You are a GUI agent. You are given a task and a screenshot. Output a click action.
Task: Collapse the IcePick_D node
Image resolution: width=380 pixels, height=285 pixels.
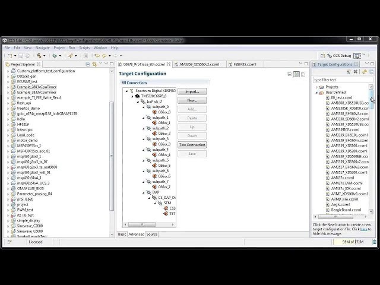point(138,102)
